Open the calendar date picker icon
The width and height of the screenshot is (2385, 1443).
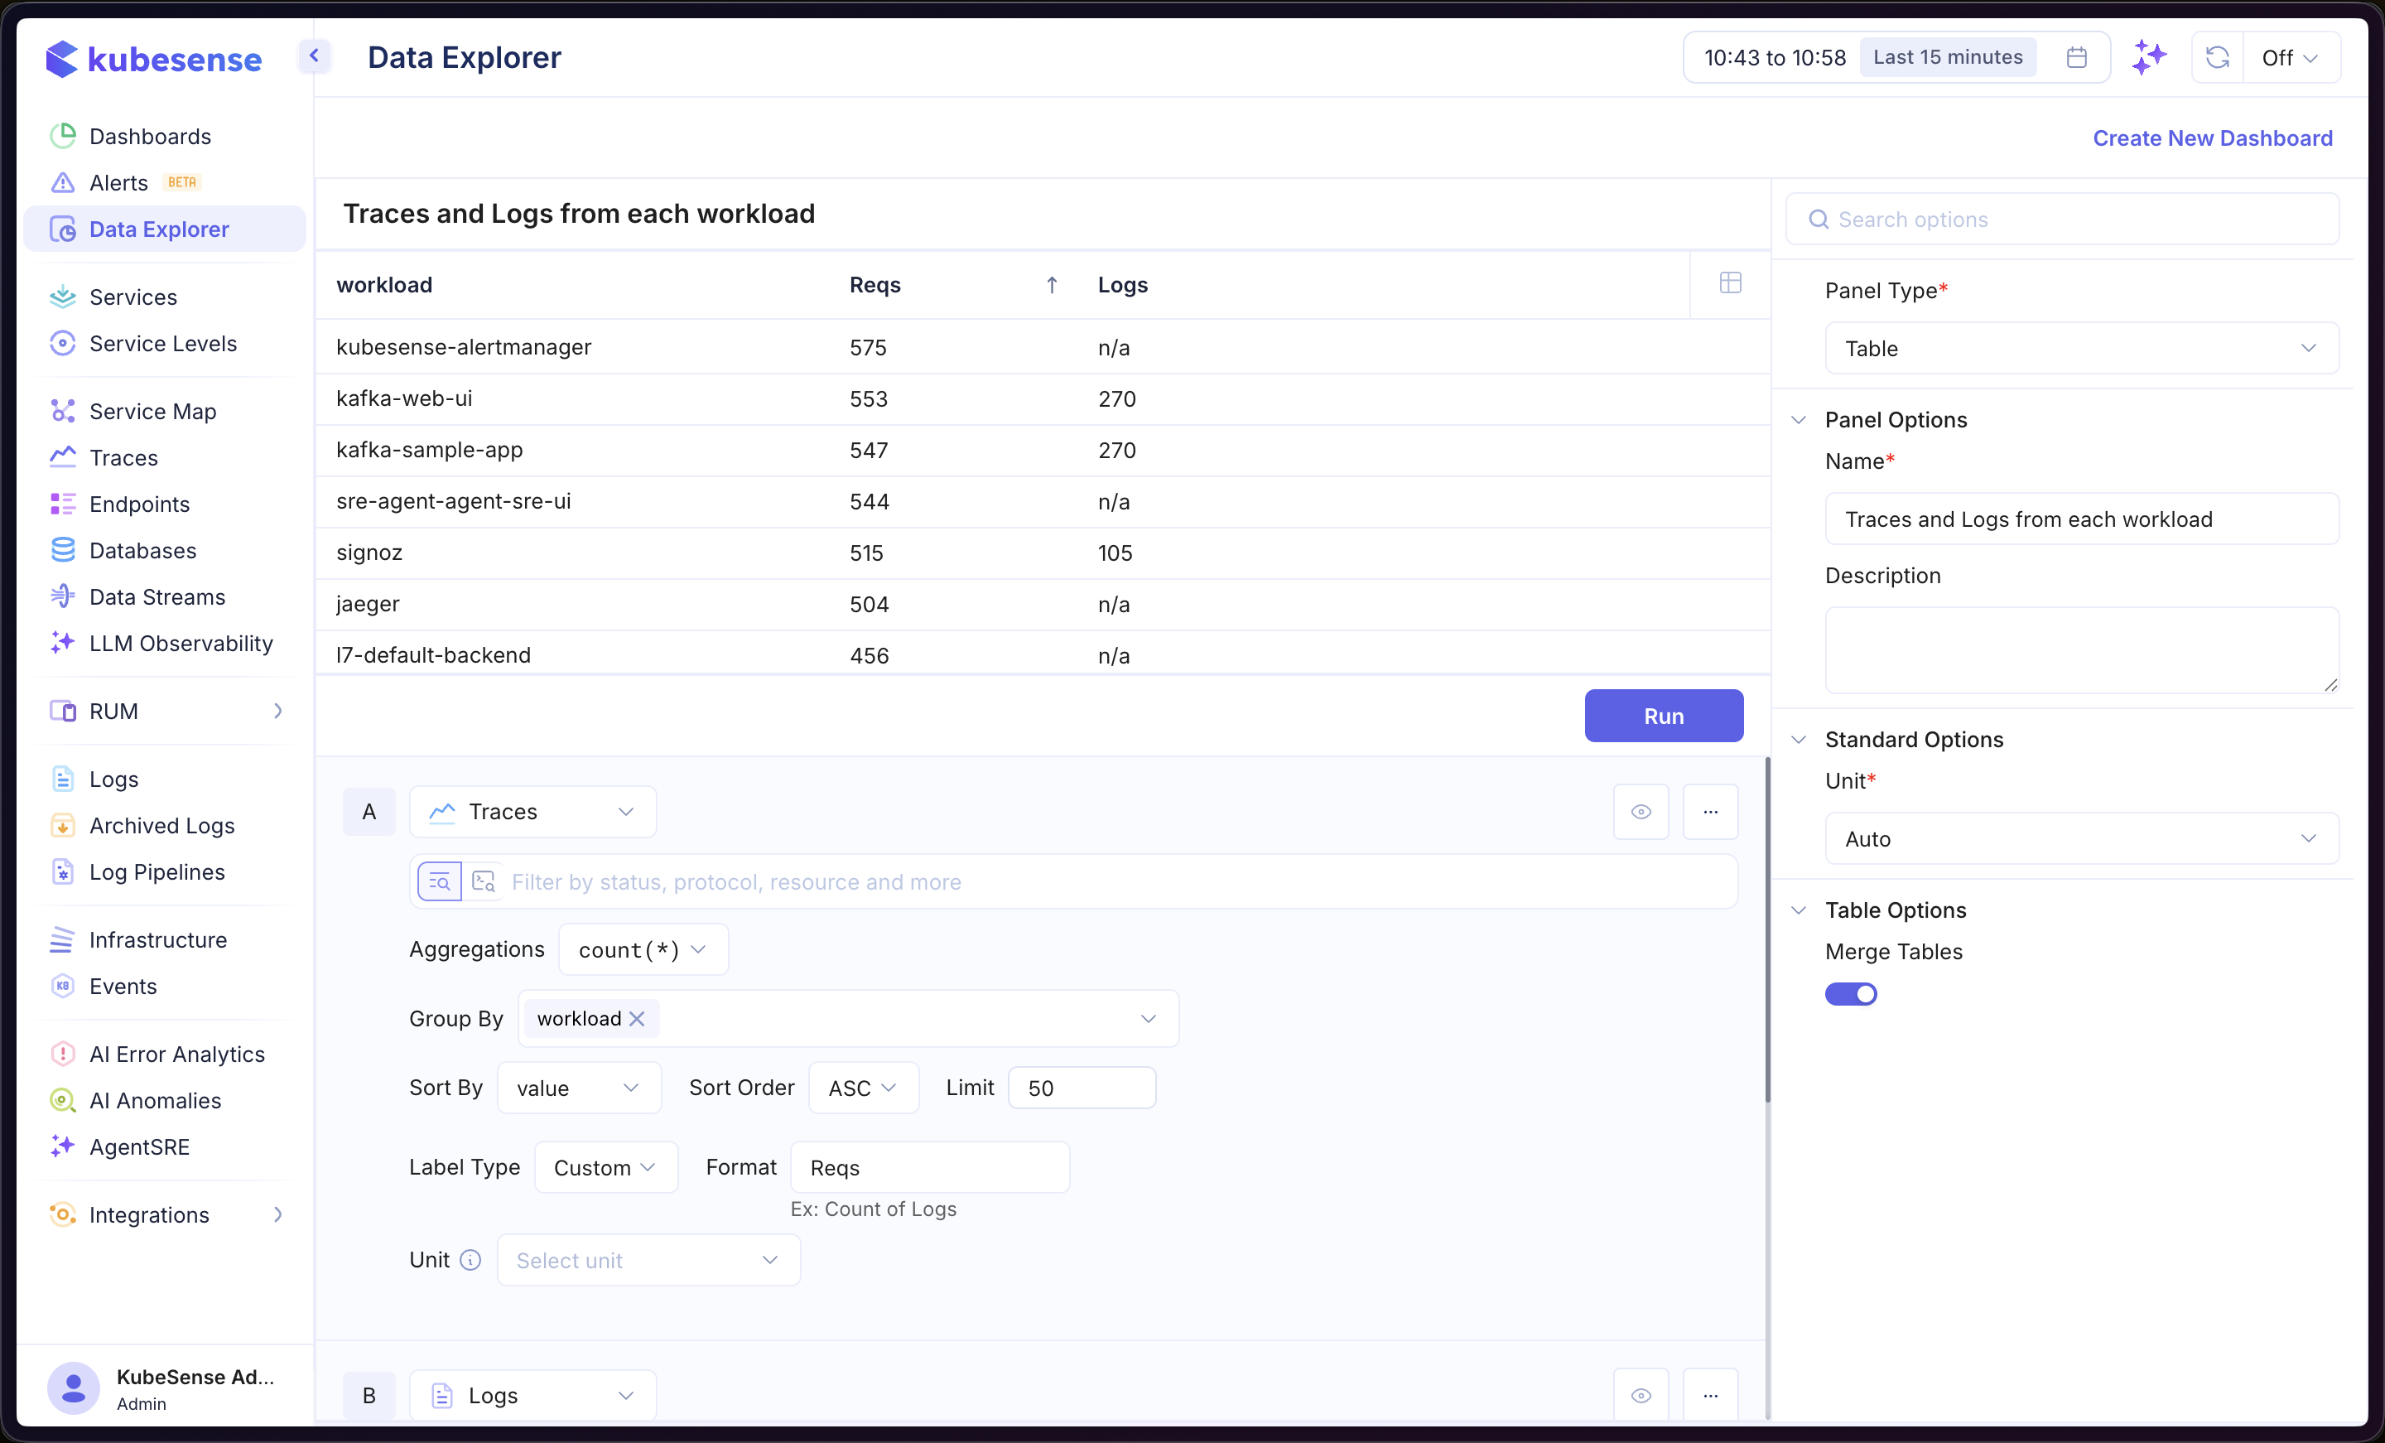[2075, 57]
